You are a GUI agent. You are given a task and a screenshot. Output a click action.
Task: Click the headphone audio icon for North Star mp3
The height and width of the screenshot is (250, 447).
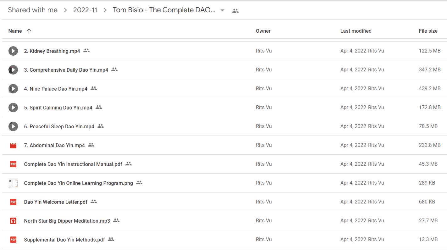(13, 221)
